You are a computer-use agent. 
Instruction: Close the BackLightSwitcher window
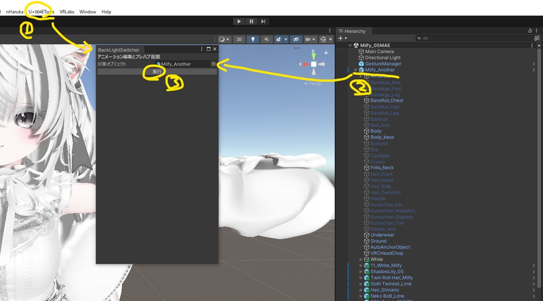point(215,49)
